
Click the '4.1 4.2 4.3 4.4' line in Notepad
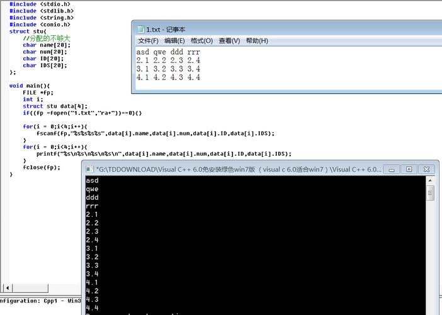pyautogui.click(x=168, y=77)
